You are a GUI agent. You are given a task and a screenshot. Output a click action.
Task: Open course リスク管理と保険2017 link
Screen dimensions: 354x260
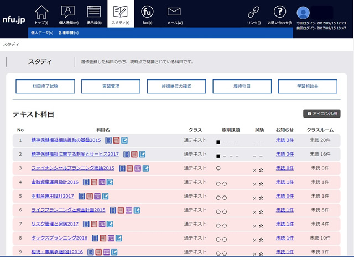pos(55,224)
